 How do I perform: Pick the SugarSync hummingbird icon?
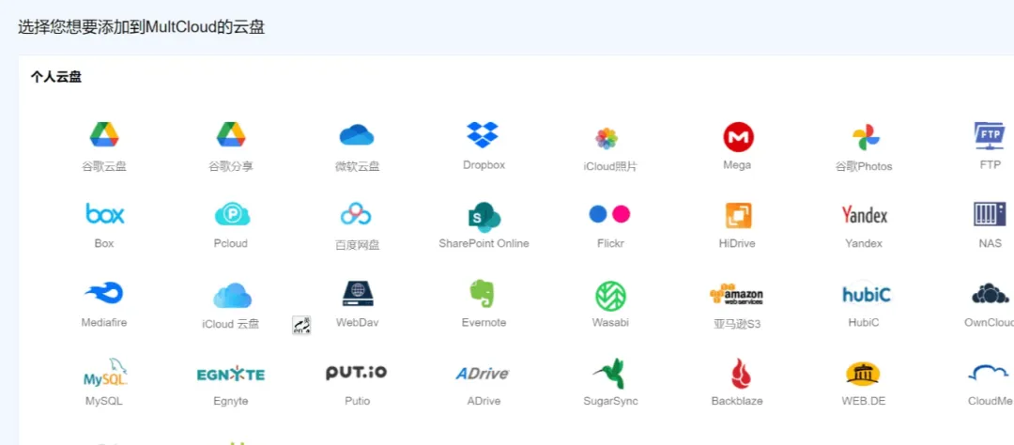(x=609, y=373)
